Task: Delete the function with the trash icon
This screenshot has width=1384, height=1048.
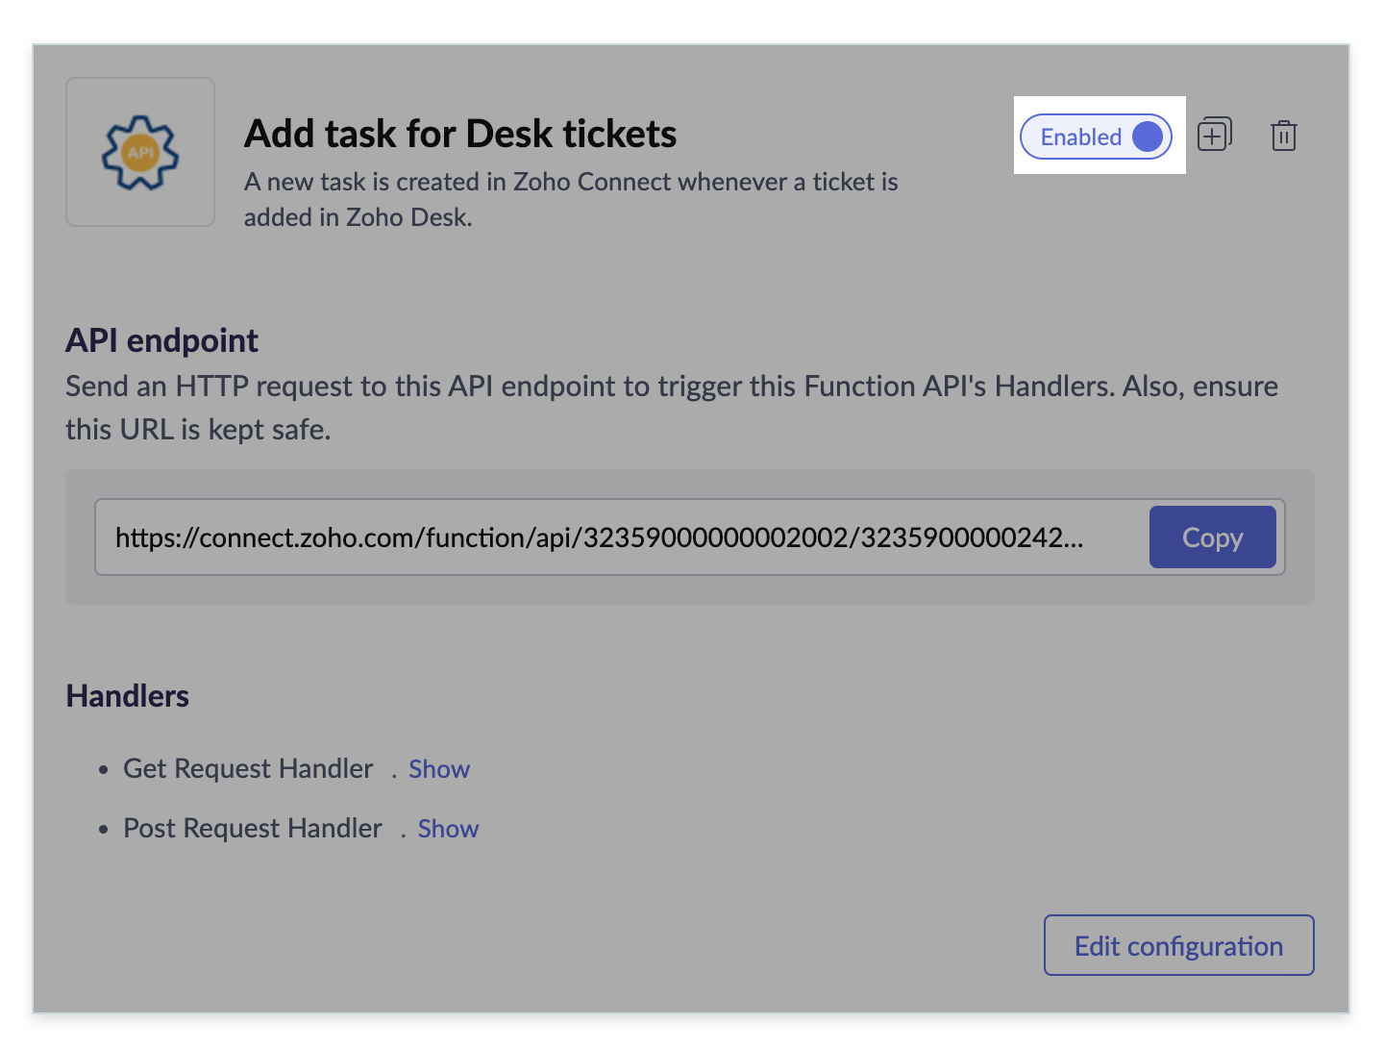Action: (x=1284, y=136)
